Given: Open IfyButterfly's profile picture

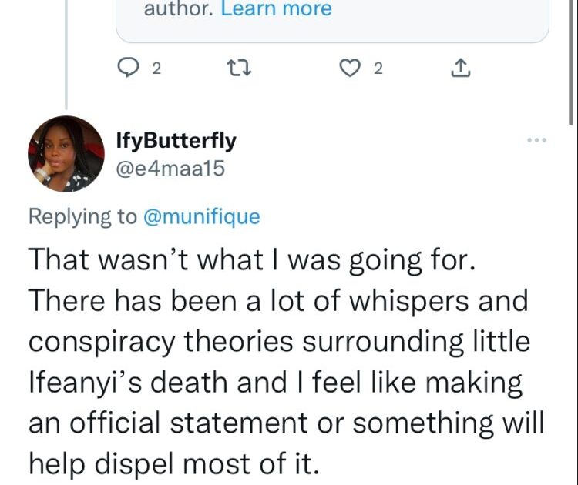Looking at the screenshot, I should (66, 154).
